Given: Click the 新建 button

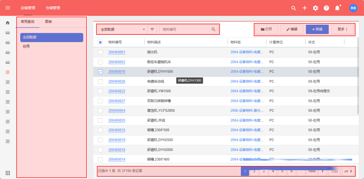Looking at the screenshot, I should [317, 29].
